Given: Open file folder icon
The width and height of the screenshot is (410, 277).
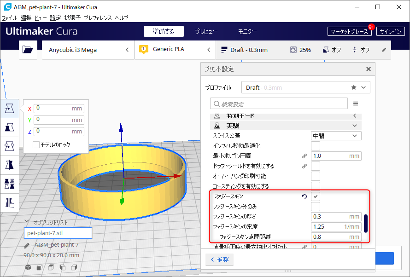Looking at the screenshot, I should (28, 50).
